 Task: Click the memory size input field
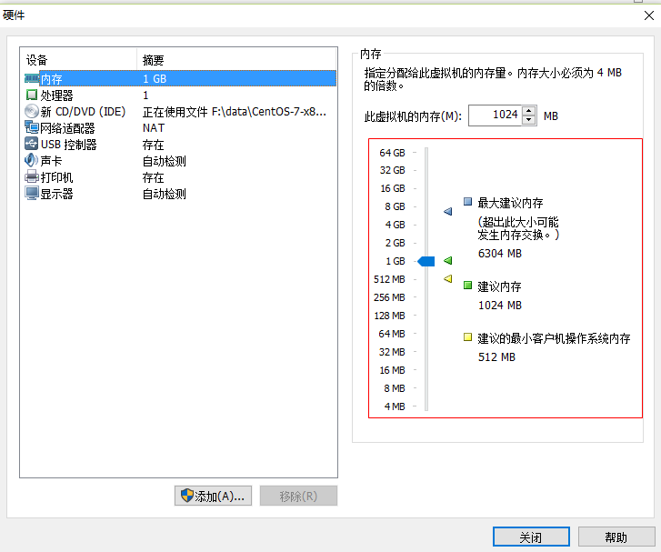pos(495,115)
